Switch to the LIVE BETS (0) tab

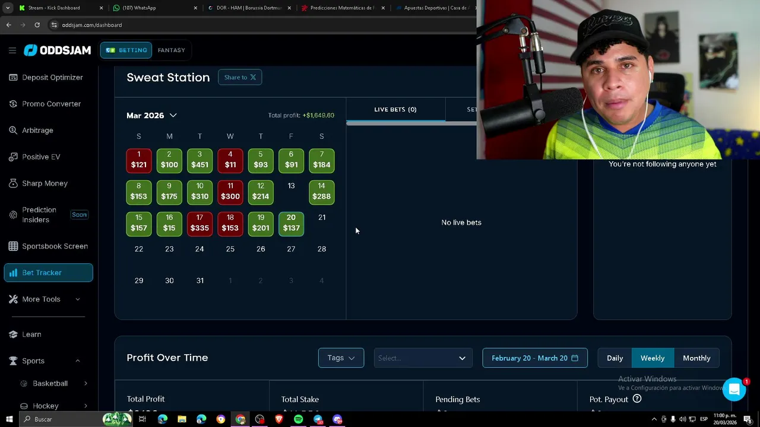(395, 110)
